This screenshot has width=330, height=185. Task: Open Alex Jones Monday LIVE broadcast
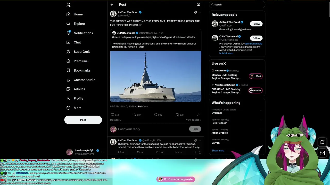pyautogui.click(x=237, y=75)
